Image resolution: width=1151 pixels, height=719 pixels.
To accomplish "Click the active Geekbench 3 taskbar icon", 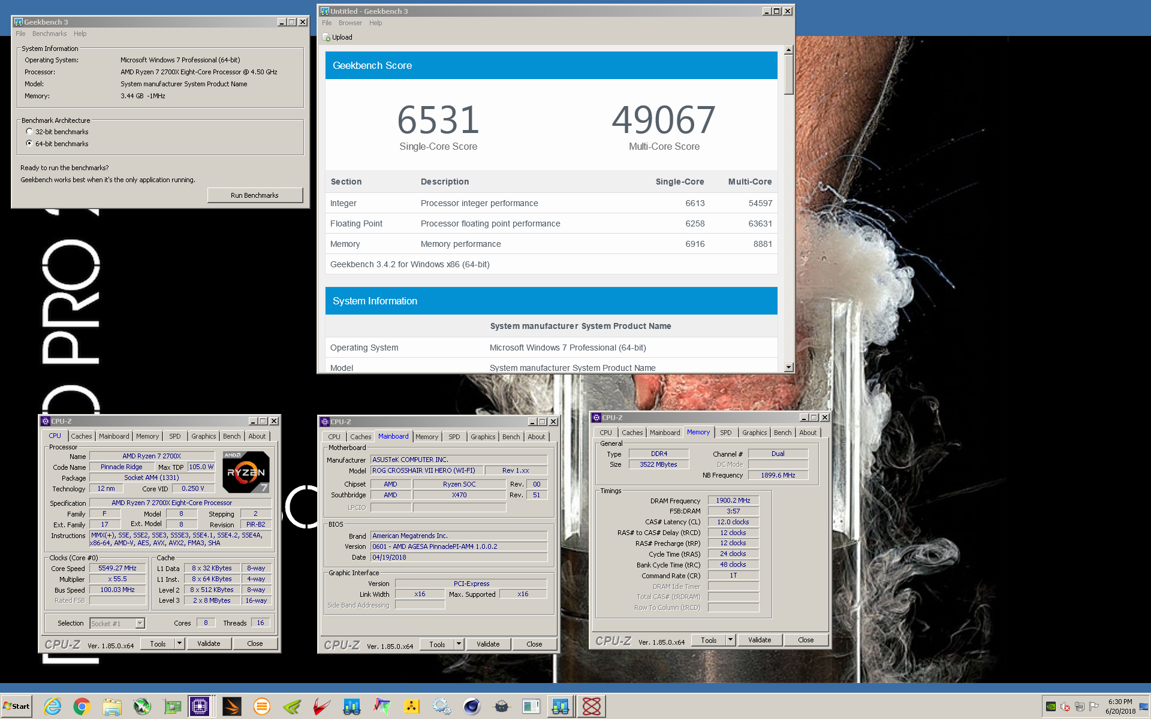I will [x=561, y=706].
